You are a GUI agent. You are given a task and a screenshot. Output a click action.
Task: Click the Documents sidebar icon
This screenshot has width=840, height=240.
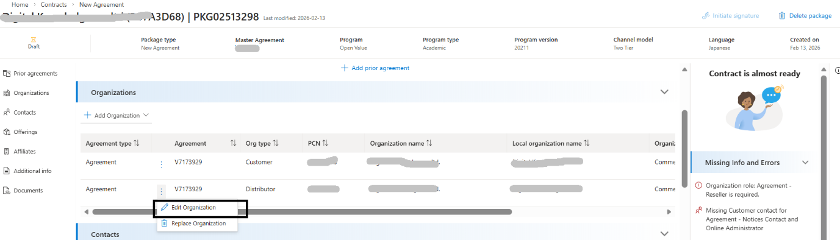pyautogui.click(x=7, y=190)
